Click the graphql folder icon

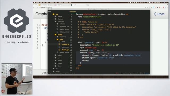tap(56, 35)
